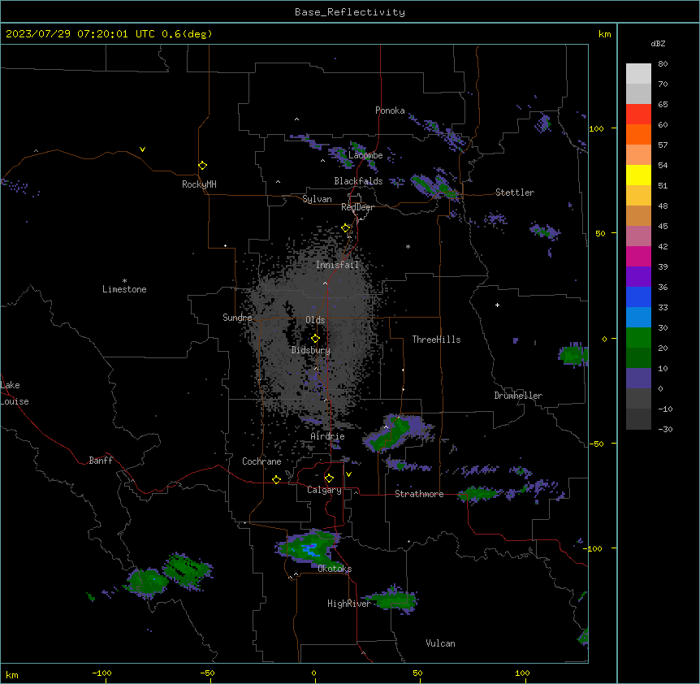Click the blue 36 dBZ legend swatch
The height and width of the screenshot is (684, 700).
(x=638, y=297)
